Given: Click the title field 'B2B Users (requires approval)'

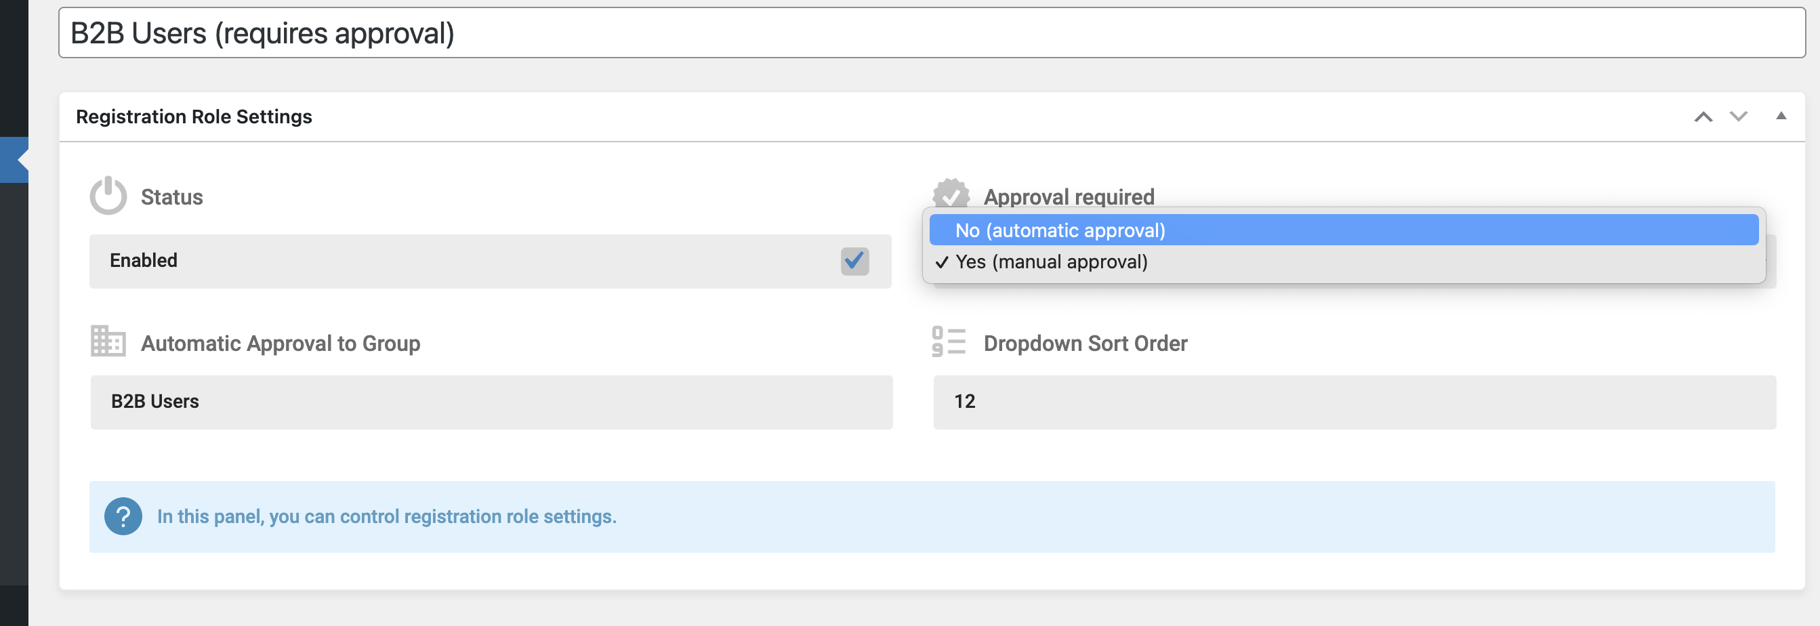Looking at the screenshot, I should tap(931, 33).
